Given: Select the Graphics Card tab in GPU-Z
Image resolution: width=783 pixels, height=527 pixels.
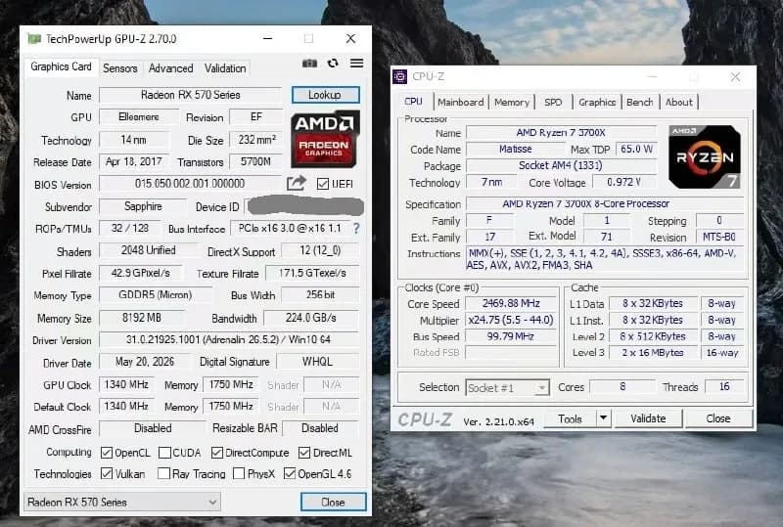Looking at the screenshot, I should (x=61, y=66).
